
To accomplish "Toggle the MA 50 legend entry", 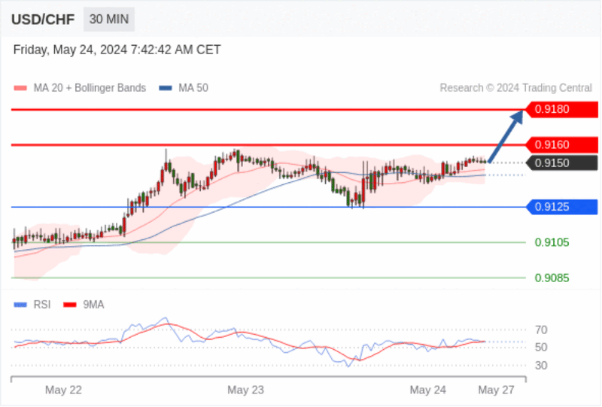I will coord(184,88).
